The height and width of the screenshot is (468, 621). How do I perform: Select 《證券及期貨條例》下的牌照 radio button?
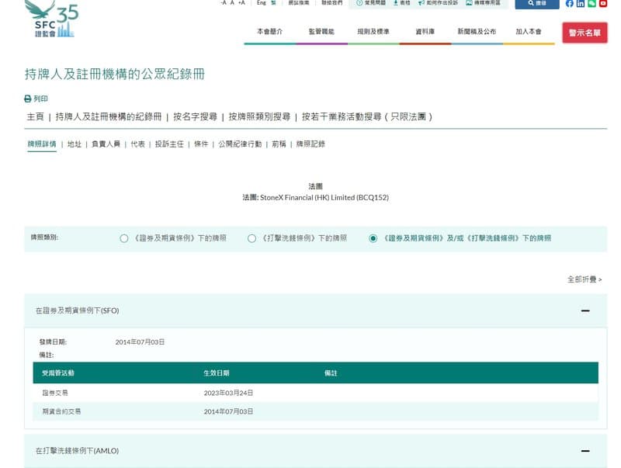coord(124,238)
